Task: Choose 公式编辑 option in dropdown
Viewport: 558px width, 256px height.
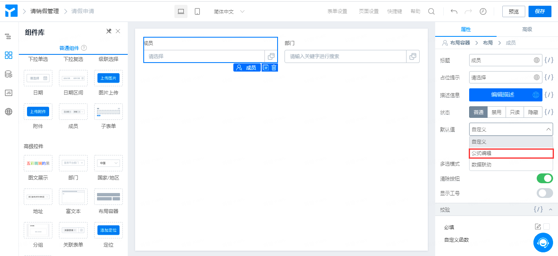Action: pos(511,153)
